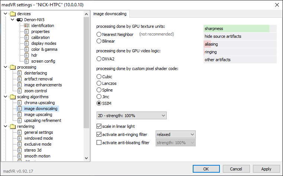Click the processing folder icon
283x176 pixels.
(x=12, y=67)
